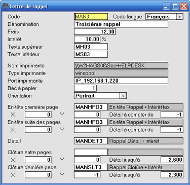Viewport: 190px width, 185px height.
Task: Click the Type imprimante field winspool
Action: point(121,73)
